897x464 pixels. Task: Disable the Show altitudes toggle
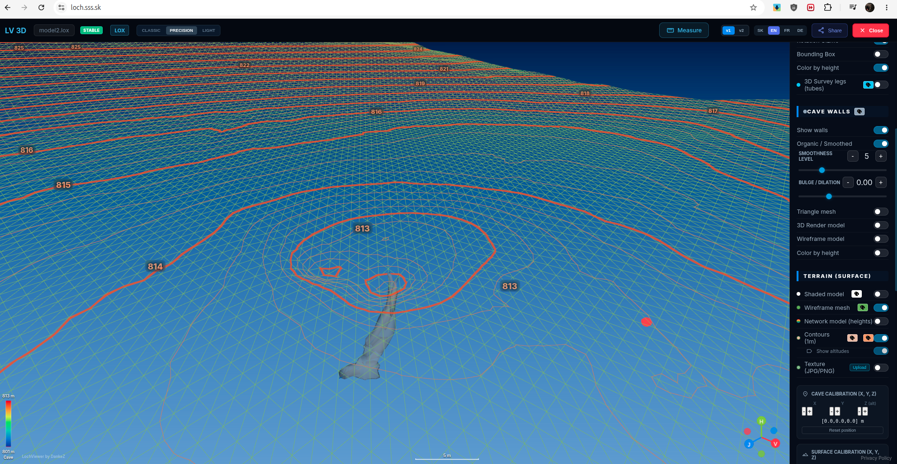[x=881, y=351]
